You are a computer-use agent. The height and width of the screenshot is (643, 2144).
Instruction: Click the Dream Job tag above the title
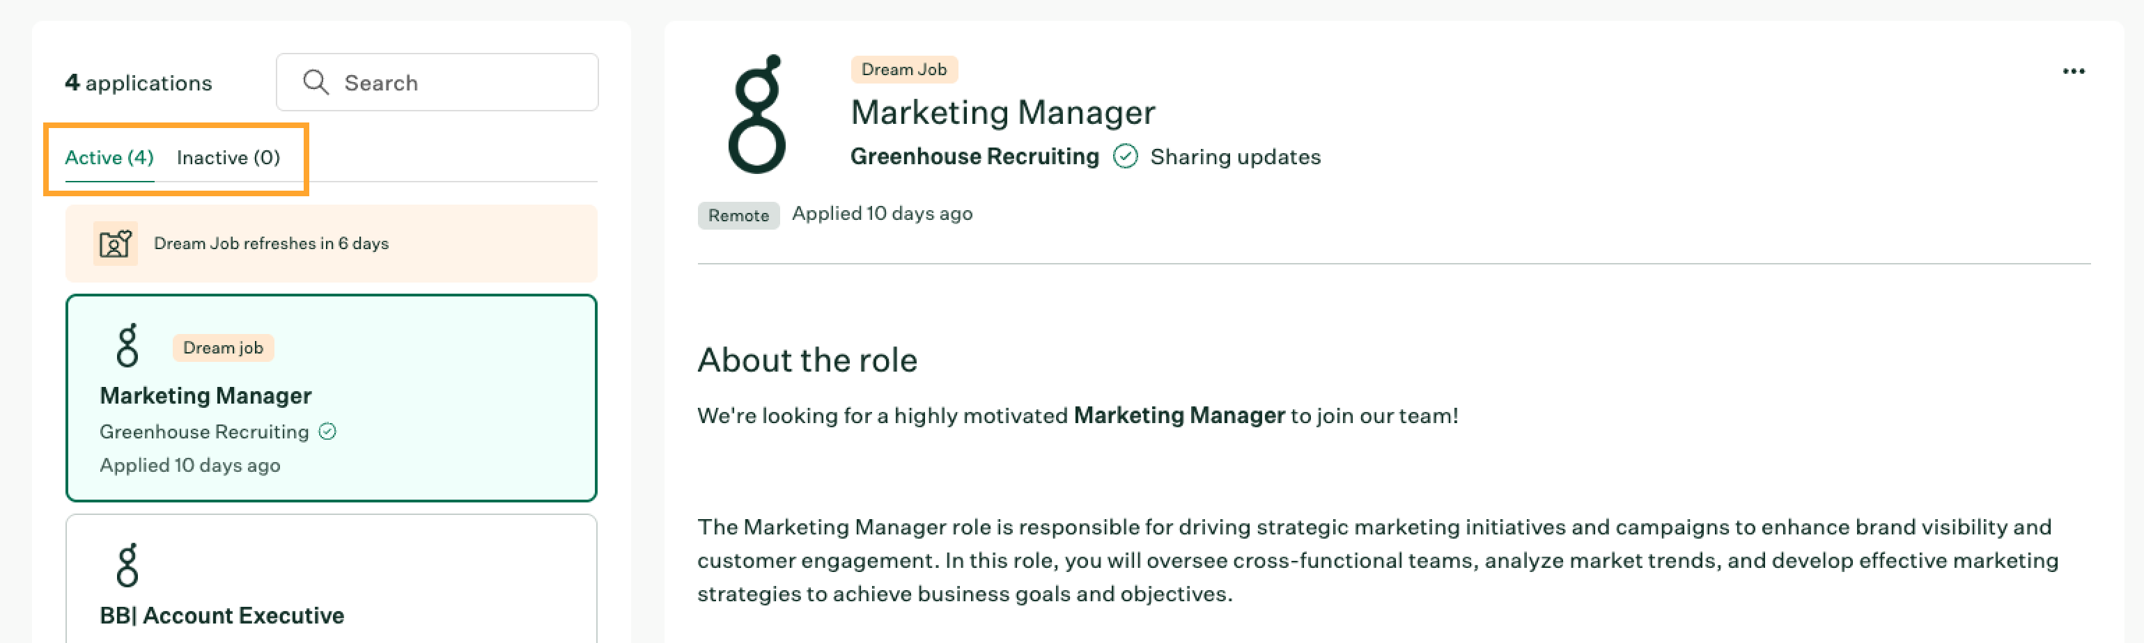pos(903,70)
